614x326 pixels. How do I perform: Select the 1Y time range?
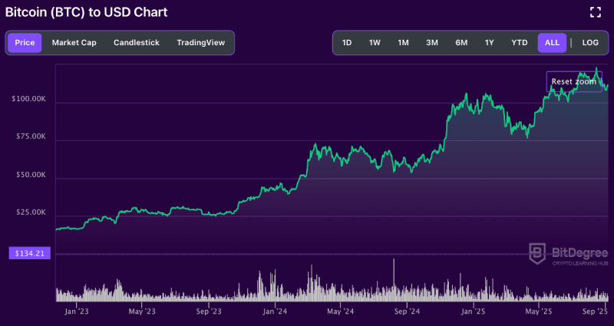pyautogui.click(x=490, y=43)
